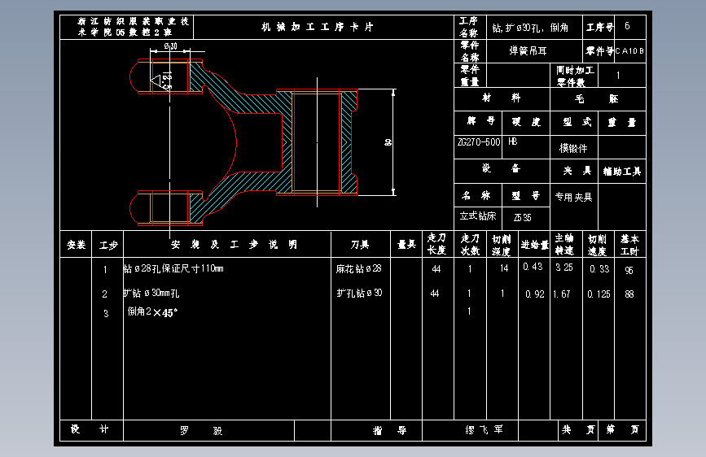Select the tool '麻花钻ø28'

[358, 268]
